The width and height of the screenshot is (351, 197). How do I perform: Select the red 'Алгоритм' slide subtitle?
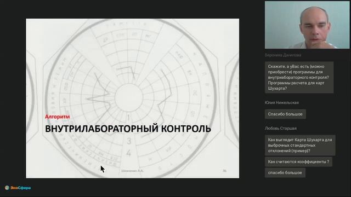pyautogui.click(x=57, y=117)
